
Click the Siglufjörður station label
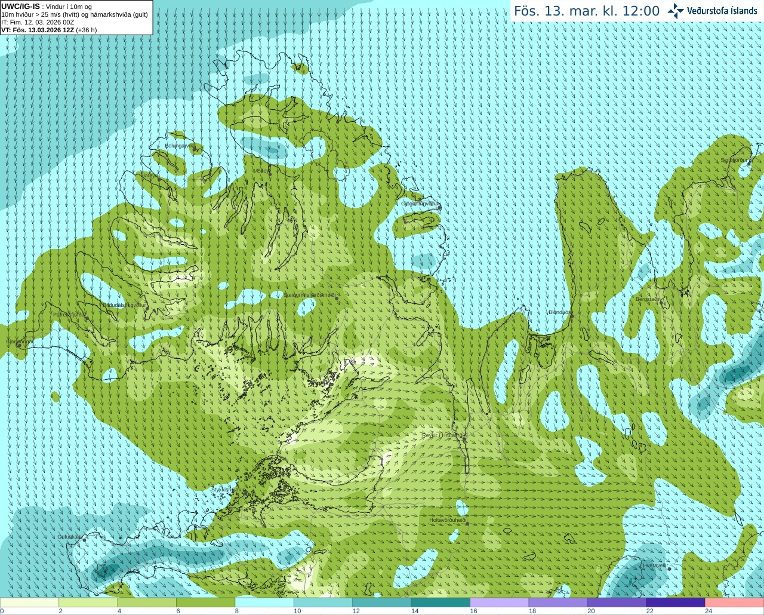click(735, 160)
